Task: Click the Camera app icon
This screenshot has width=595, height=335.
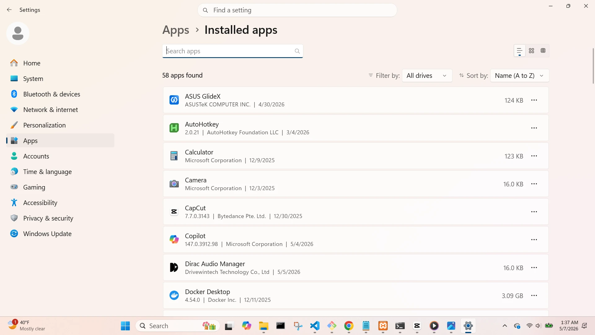Action: (x=174, y=184)
